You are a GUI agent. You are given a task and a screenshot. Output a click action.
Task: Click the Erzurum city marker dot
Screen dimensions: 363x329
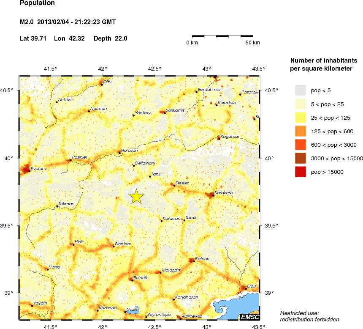29,171
